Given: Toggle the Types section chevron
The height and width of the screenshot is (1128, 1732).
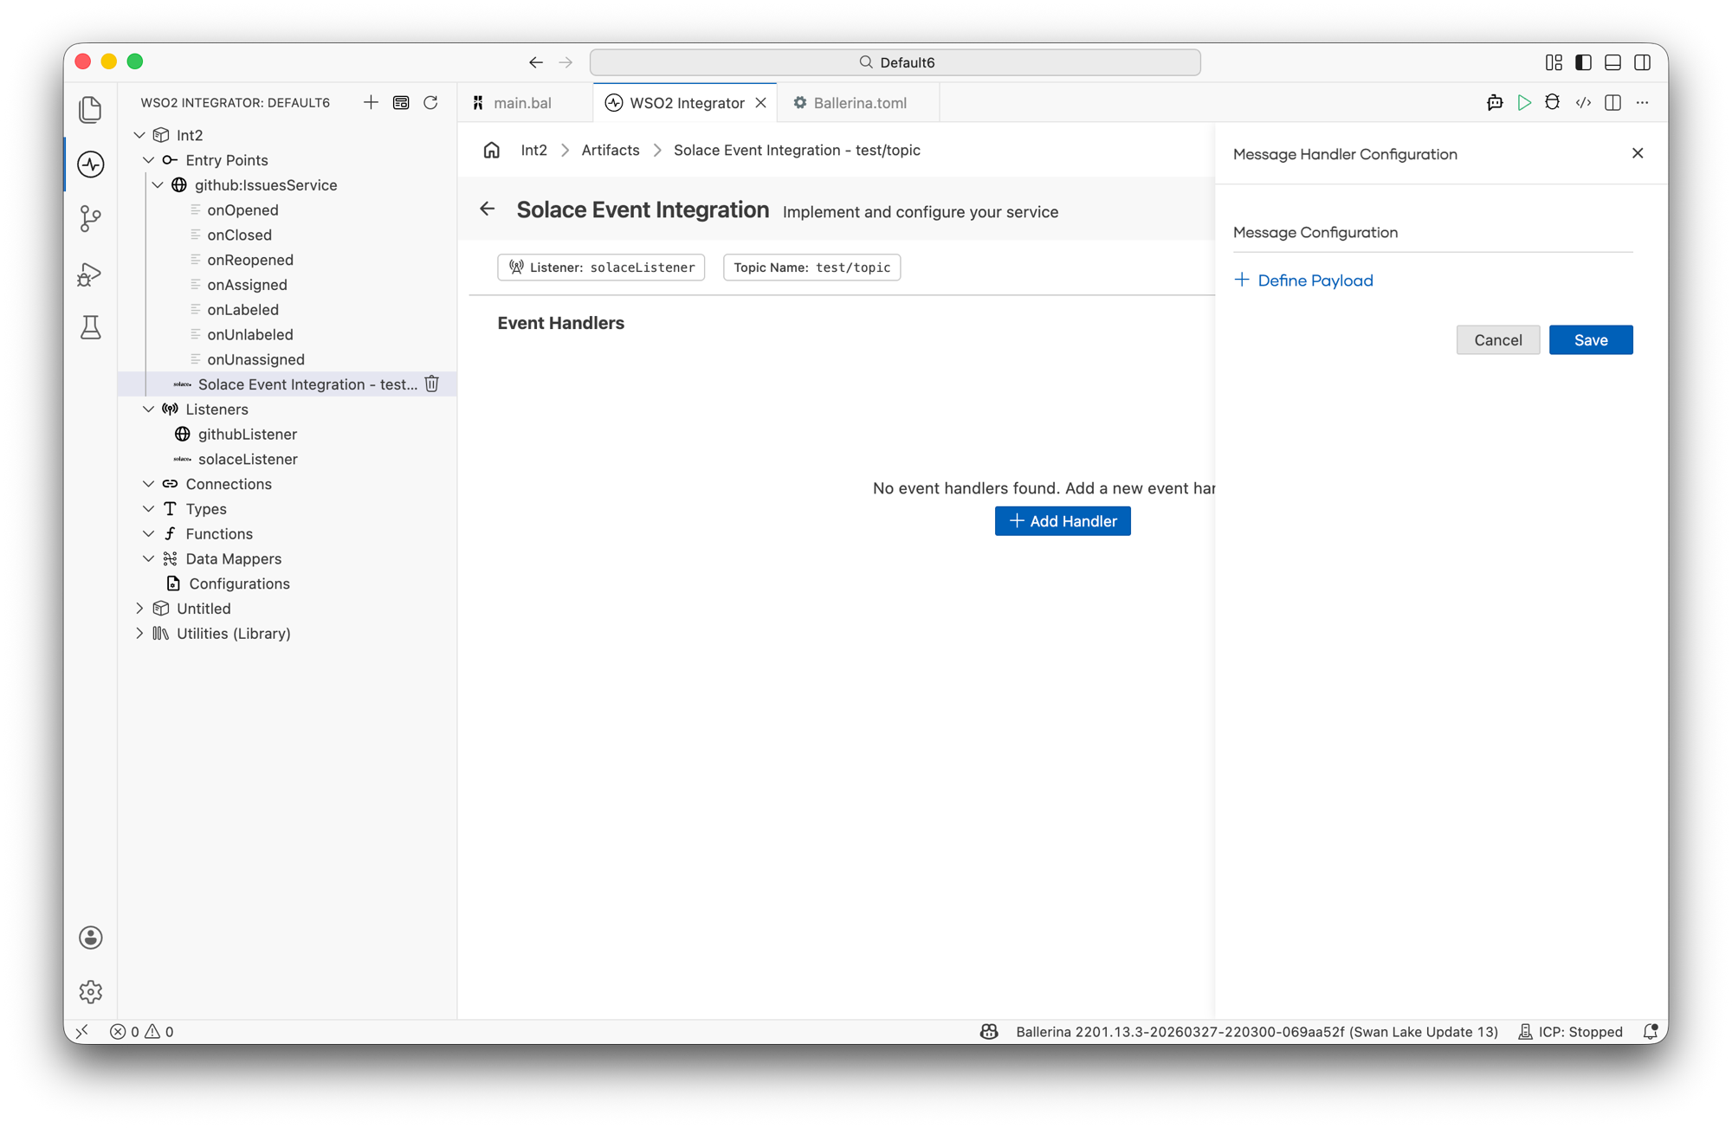Looking at the screenshot, I should [x=149, y=509].
